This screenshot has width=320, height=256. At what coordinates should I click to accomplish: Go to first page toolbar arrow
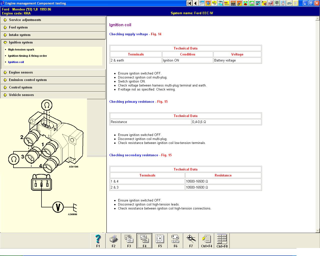[x=189, y=3]
